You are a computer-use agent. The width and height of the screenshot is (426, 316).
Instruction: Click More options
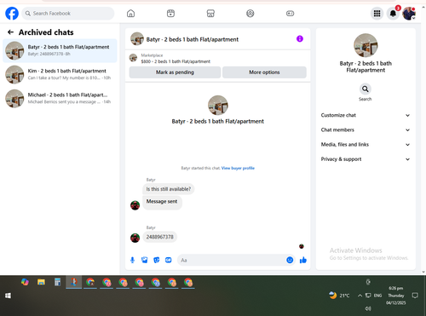coord(264,72)
